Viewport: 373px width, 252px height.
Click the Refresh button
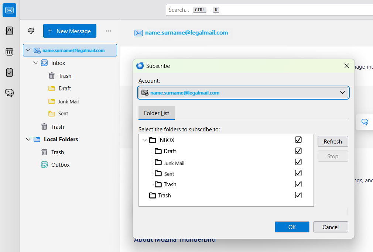333,141
